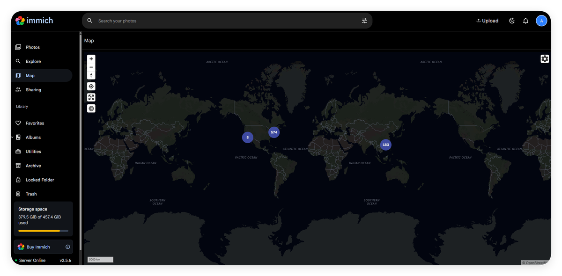Click version v2.5.6 link

(66, 260)
